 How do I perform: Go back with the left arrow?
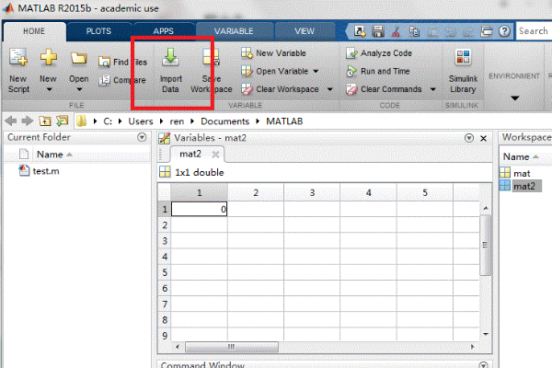pyautogui.click(x=11, y=121)
